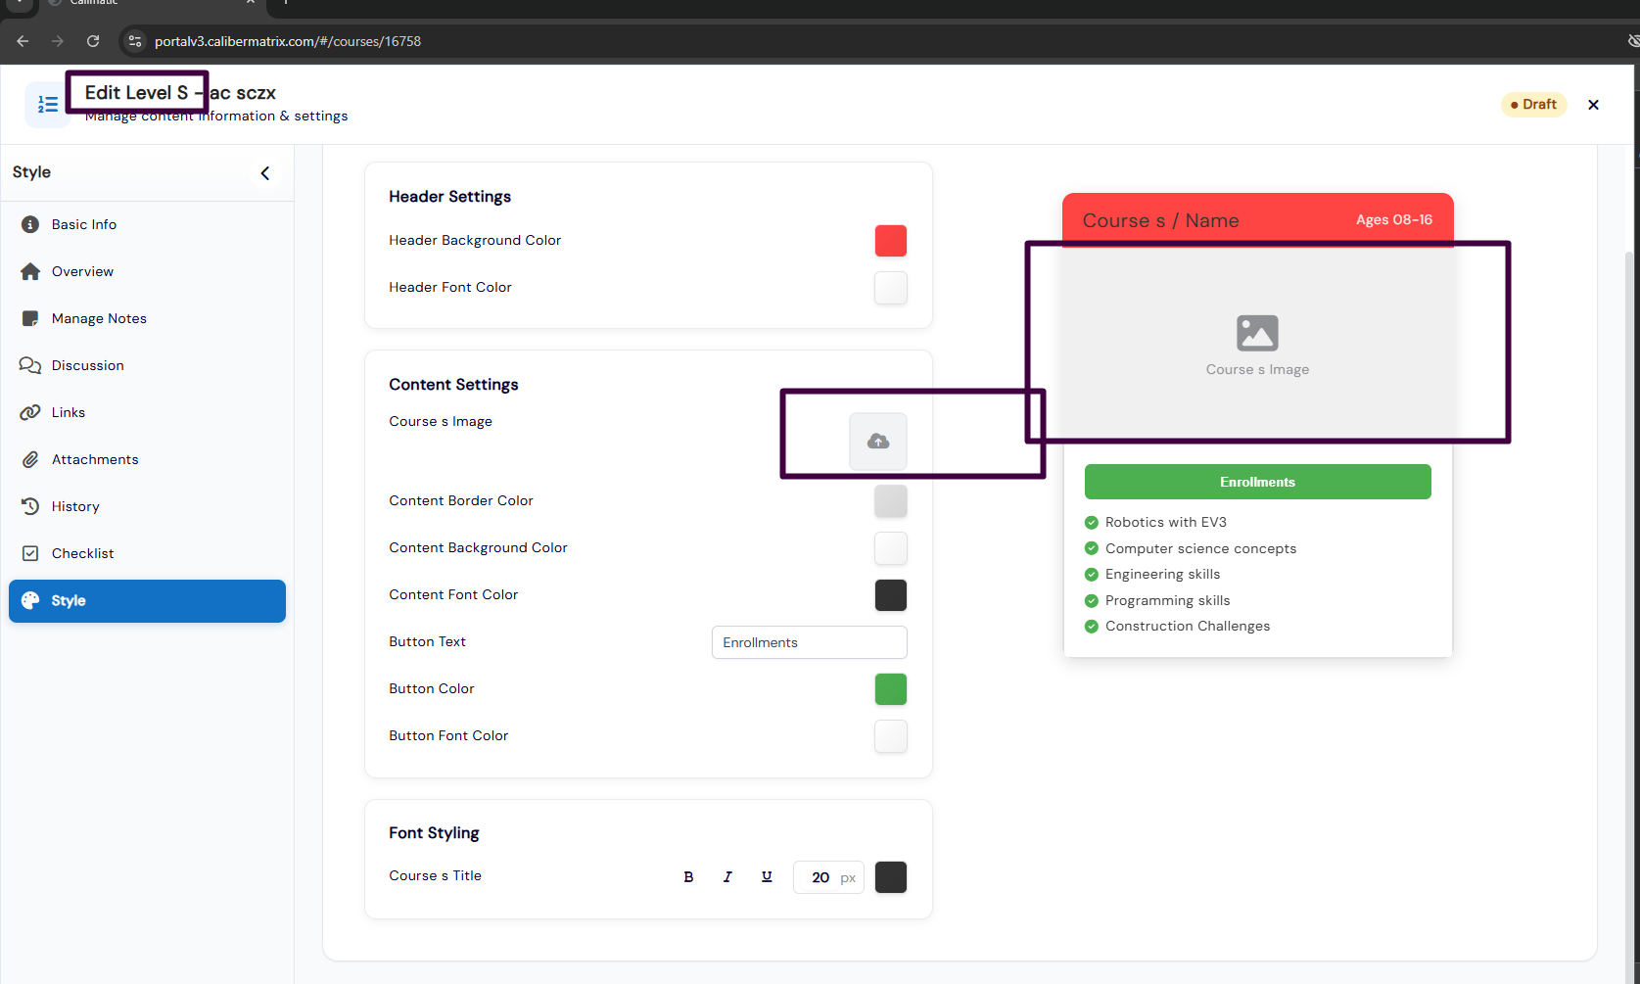Open Manage Notes in sidebar
This screenshot has width=1640, height=984.
[x=147, y=318]
